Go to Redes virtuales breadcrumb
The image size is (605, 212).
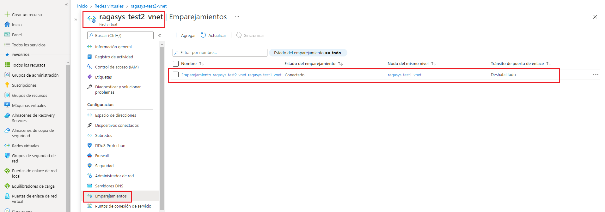pyautogui.click(x=109, y=6)
